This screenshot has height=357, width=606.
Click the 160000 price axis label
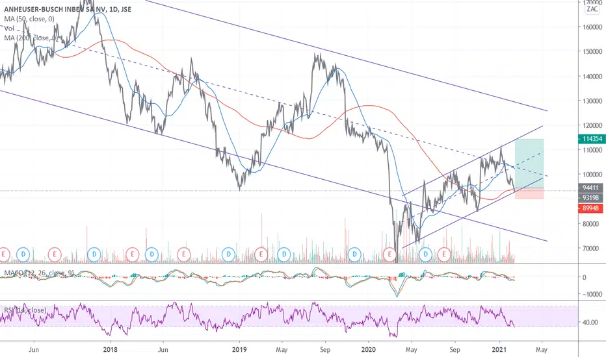[x=592, y=27]
